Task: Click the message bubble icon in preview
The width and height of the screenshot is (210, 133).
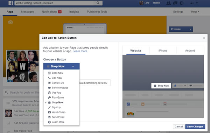Action: point(191,86)
